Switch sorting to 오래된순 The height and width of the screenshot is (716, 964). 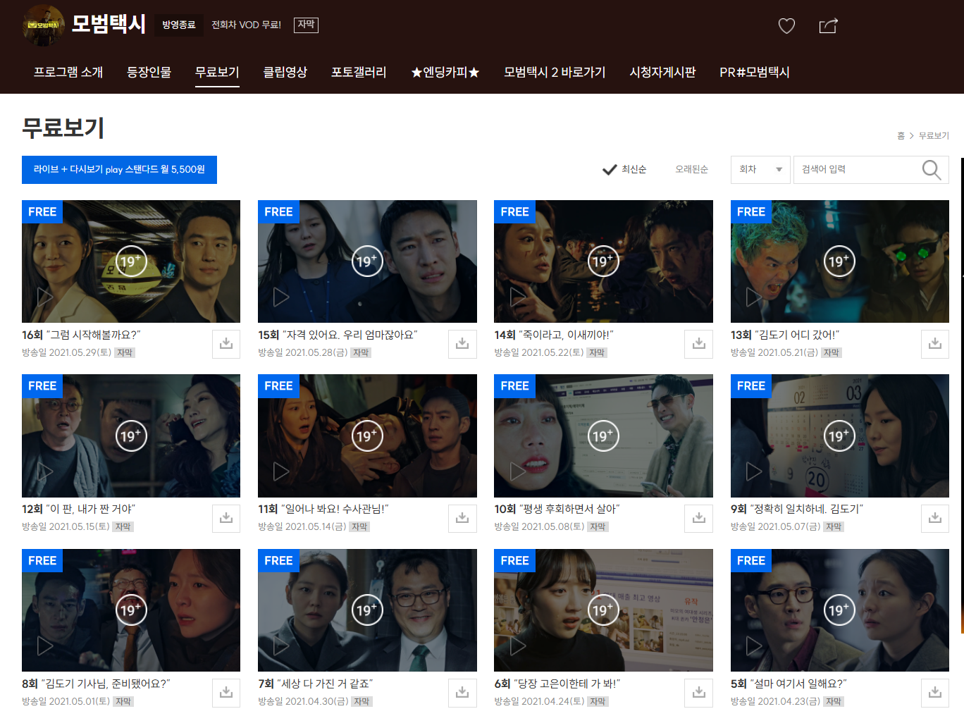click(x=691, y=169)
